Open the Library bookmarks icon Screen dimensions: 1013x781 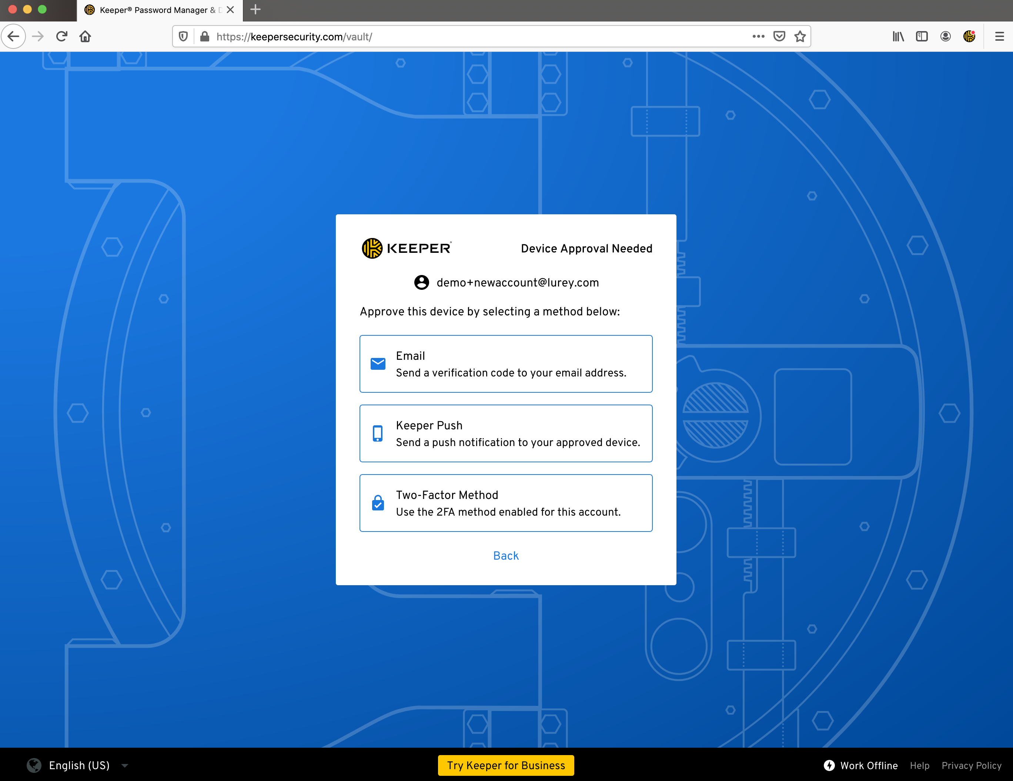coord(899,36)
